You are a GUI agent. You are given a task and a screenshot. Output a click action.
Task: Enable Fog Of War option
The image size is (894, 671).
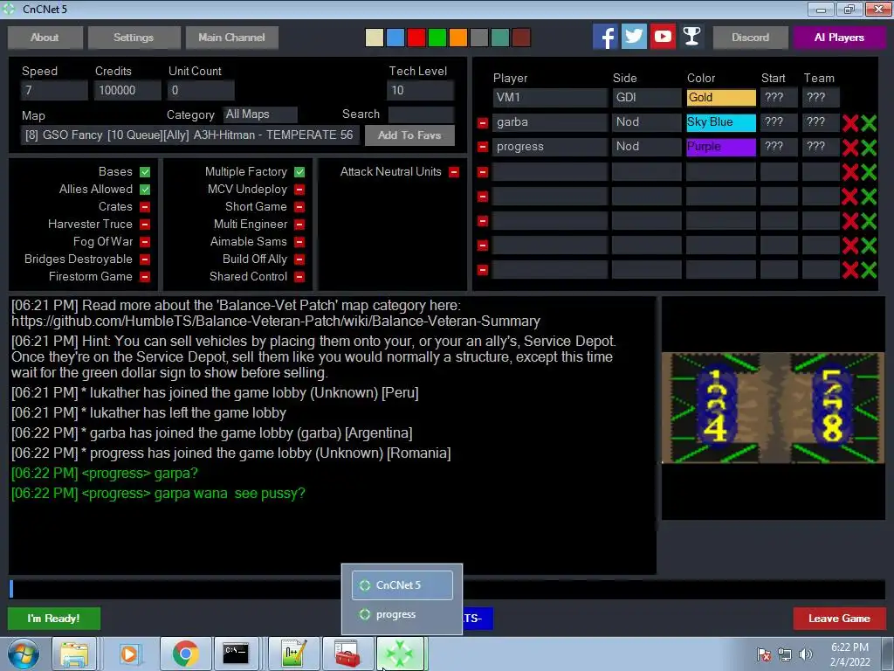click(x=145, y=242)
